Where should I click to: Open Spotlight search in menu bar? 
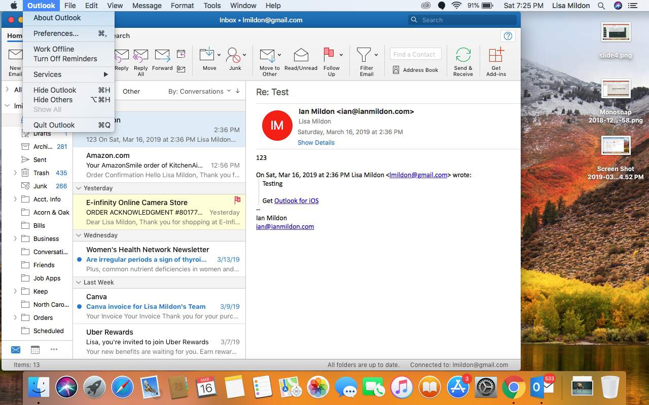point(601,6)
